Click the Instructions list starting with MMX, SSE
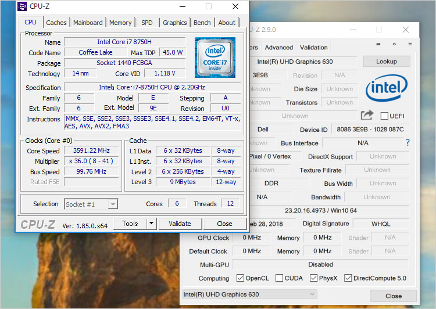 click(x=152, y=123)
